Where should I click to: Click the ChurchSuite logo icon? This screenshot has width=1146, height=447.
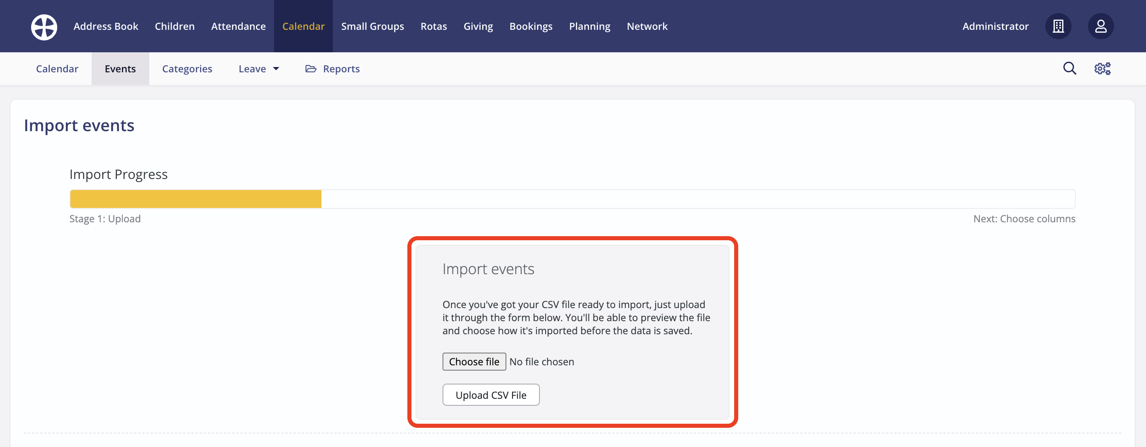[44, 27]
